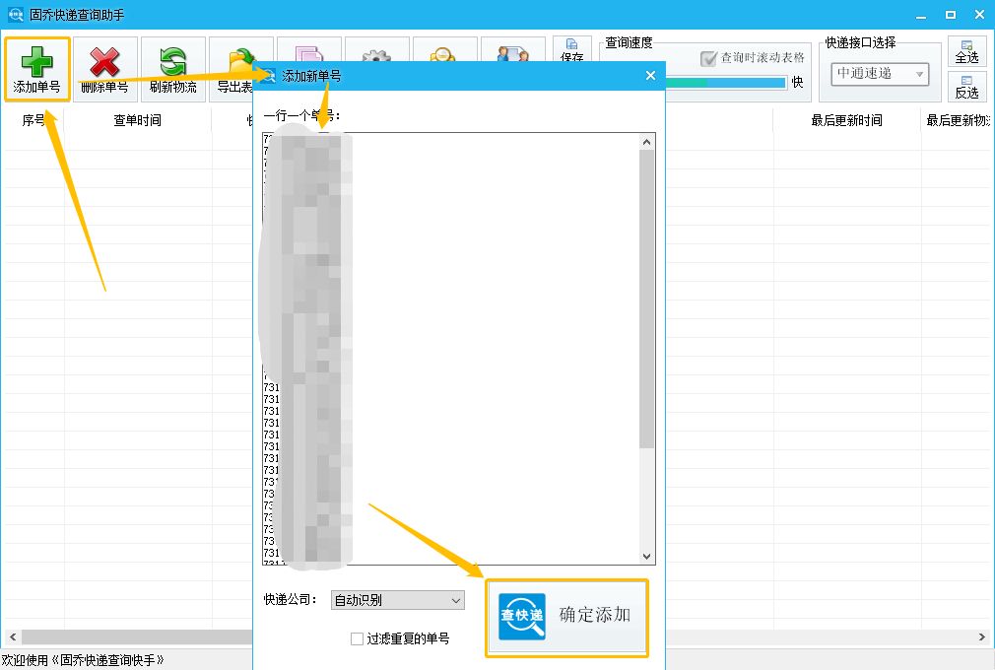Disable the 查询时滚动表格 checkbox

tap(707, 58)
